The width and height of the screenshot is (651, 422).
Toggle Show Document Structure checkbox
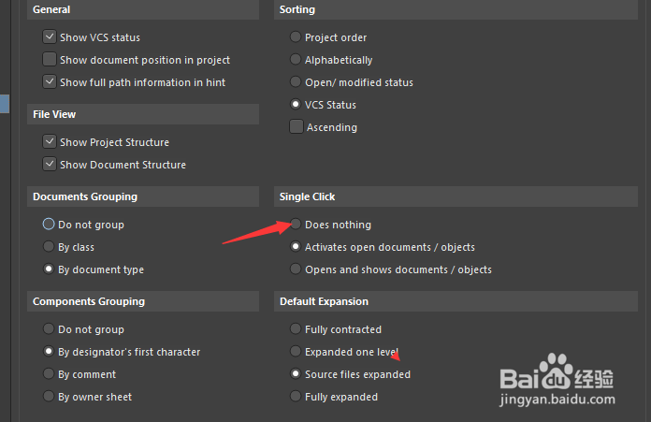(x=50, y=165)
